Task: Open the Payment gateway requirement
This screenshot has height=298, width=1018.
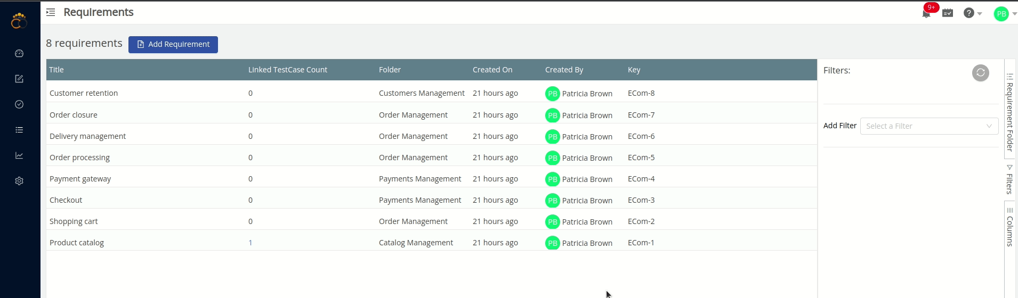Action: coord(80,179)
